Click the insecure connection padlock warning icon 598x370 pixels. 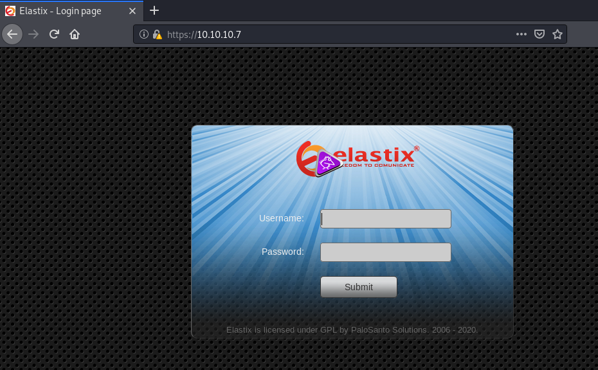tap(157, 34)
